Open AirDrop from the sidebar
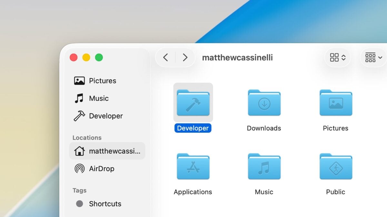The image size is (387, 217). [101, 168]
